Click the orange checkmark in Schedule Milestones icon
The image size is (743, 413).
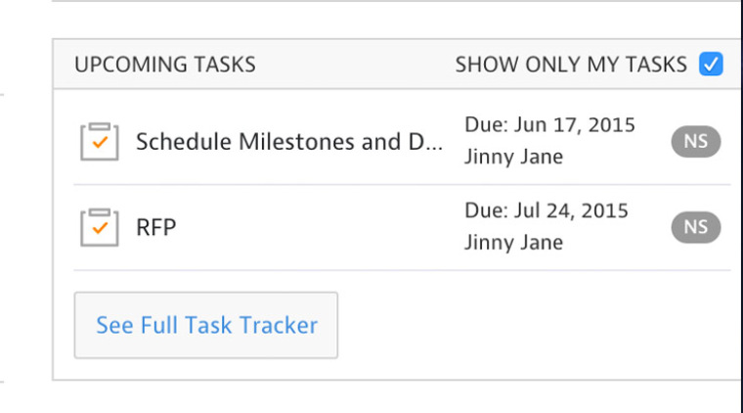pyautogui.click(x=100, y=142)
